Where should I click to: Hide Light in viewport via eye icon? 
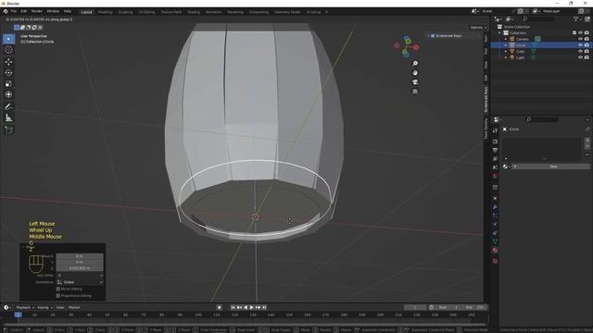point(580,57)
